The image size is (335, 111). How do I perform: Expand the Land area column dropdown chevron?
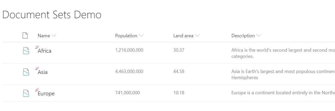(197, 36)
